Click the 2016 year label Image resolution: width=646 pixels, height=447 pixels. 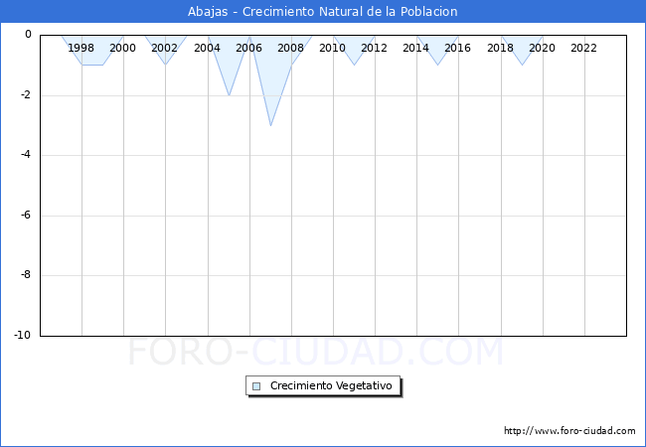(x=458, y=48)
